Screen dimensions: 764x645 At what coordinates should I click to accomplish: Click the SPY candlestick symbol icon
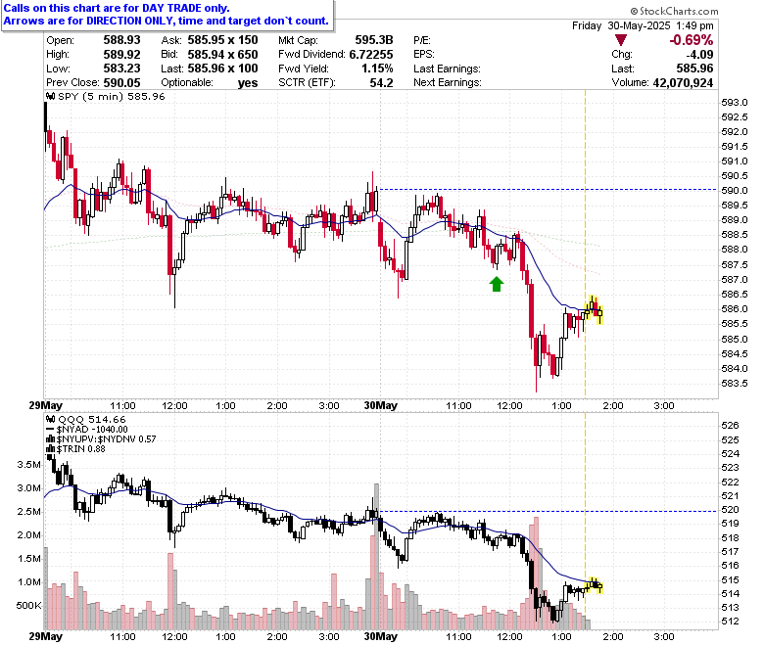pos(50,96)
